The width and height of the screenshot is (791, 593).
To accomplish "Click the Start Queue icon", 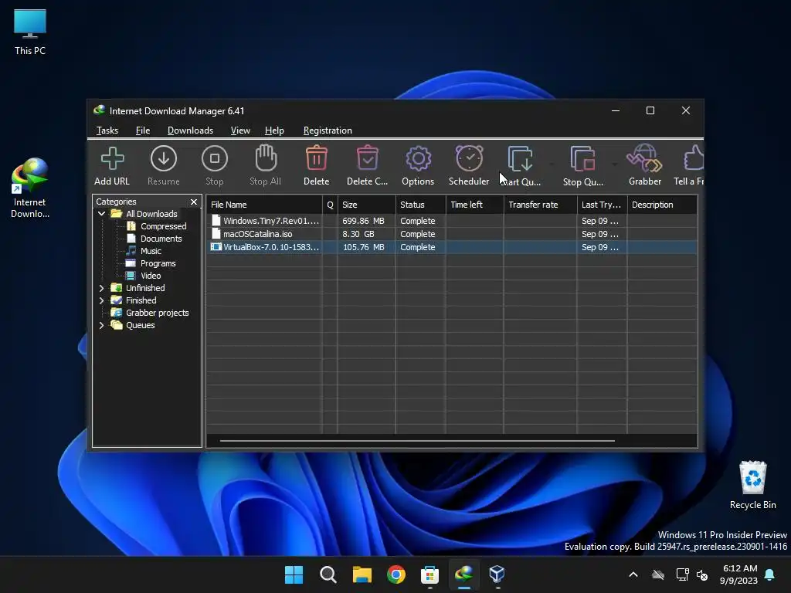I will [x=520, y=159].
